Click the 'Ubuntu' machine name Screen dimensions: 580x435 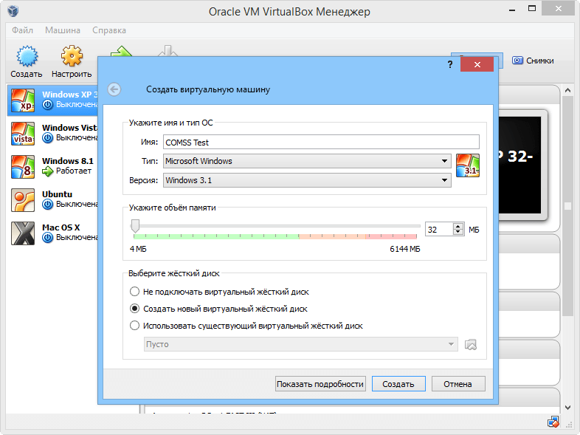tap(58, 194)
